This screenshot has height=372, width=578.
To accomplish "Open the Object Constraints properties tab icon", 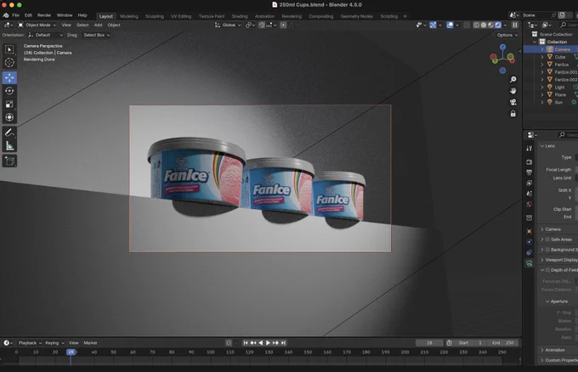I will [x=530, y=252].
